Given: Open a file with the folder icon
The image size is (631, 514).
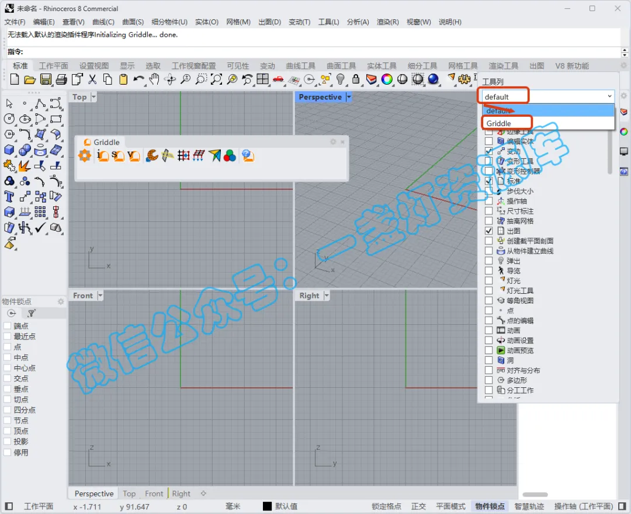Looking at the screenshot, I should click(x=30, y=79).
